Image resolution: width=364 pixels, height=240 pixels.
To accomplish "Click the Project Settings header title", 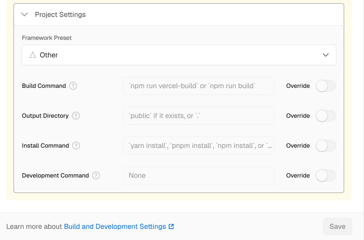I will tap(60, 14).
